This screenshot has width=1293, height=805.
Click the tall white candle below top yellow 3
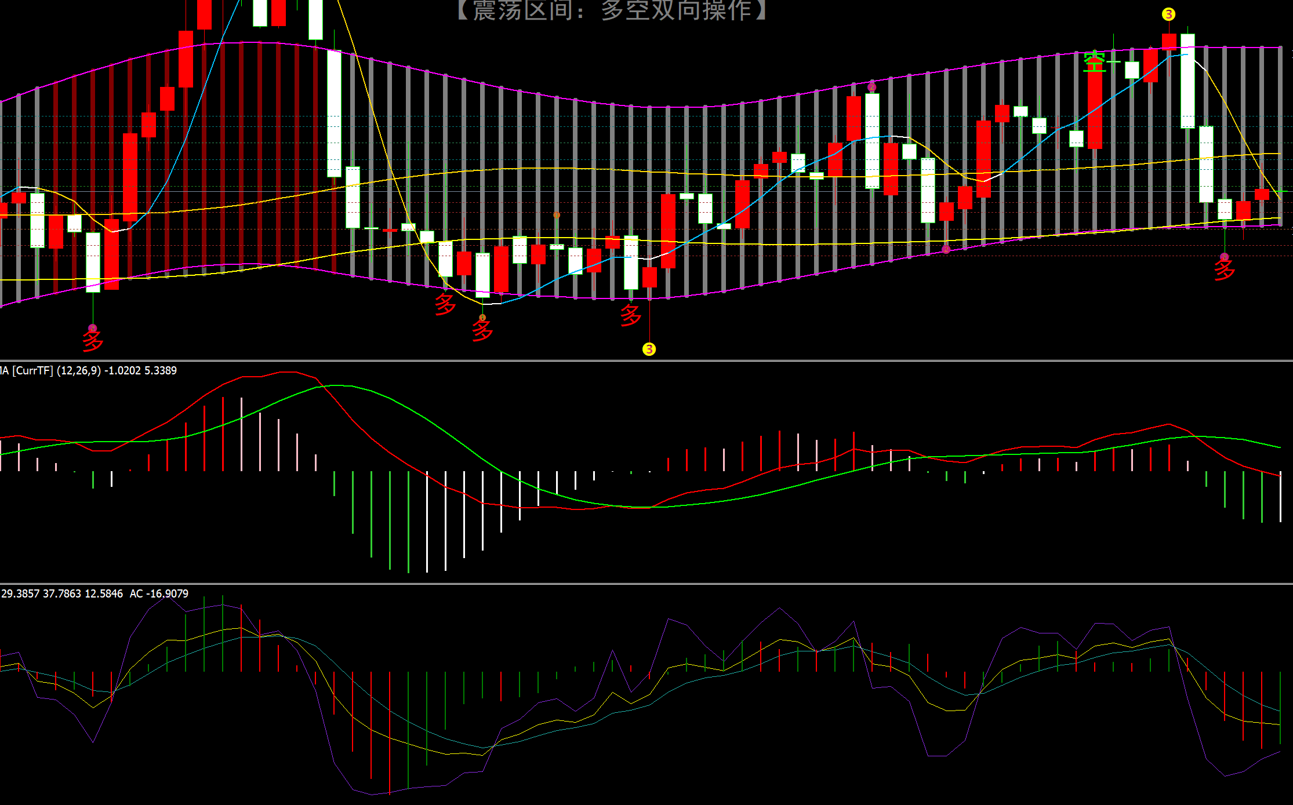coord(1187,81)
